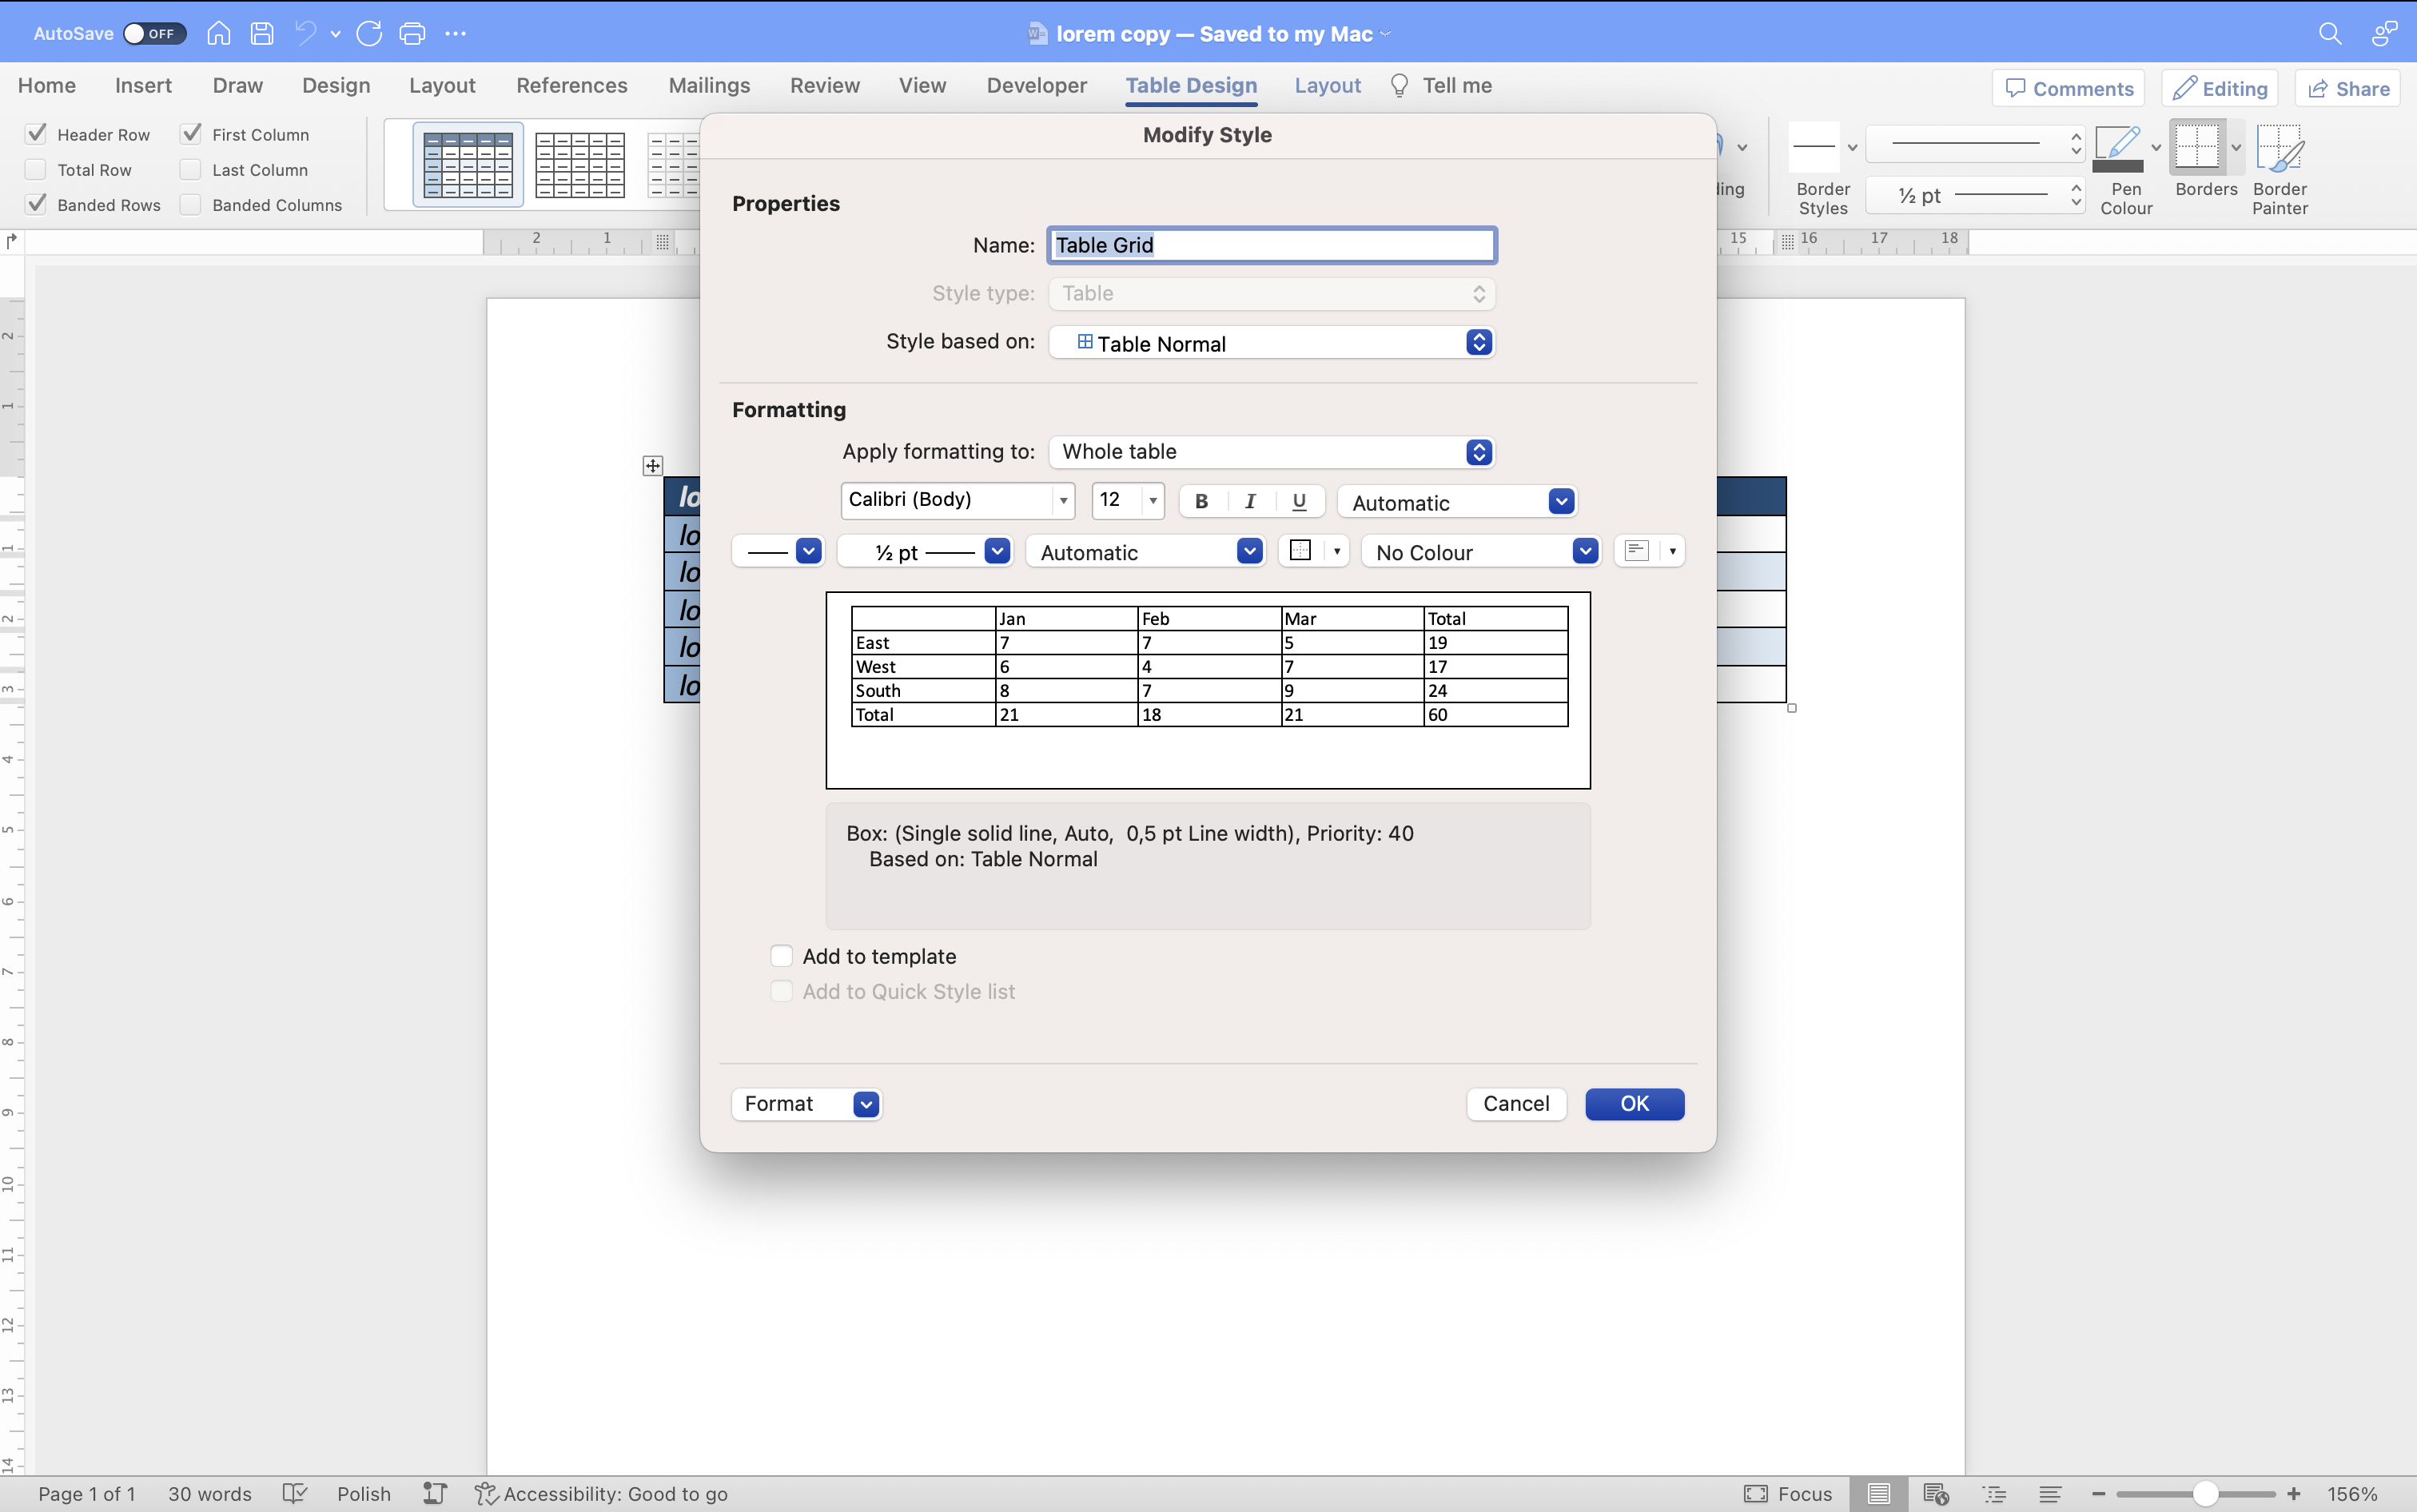Image resolution: width=2417 pixels, height=1512 pixels.
Task: Click the style Name input field
Action: 1272,245
